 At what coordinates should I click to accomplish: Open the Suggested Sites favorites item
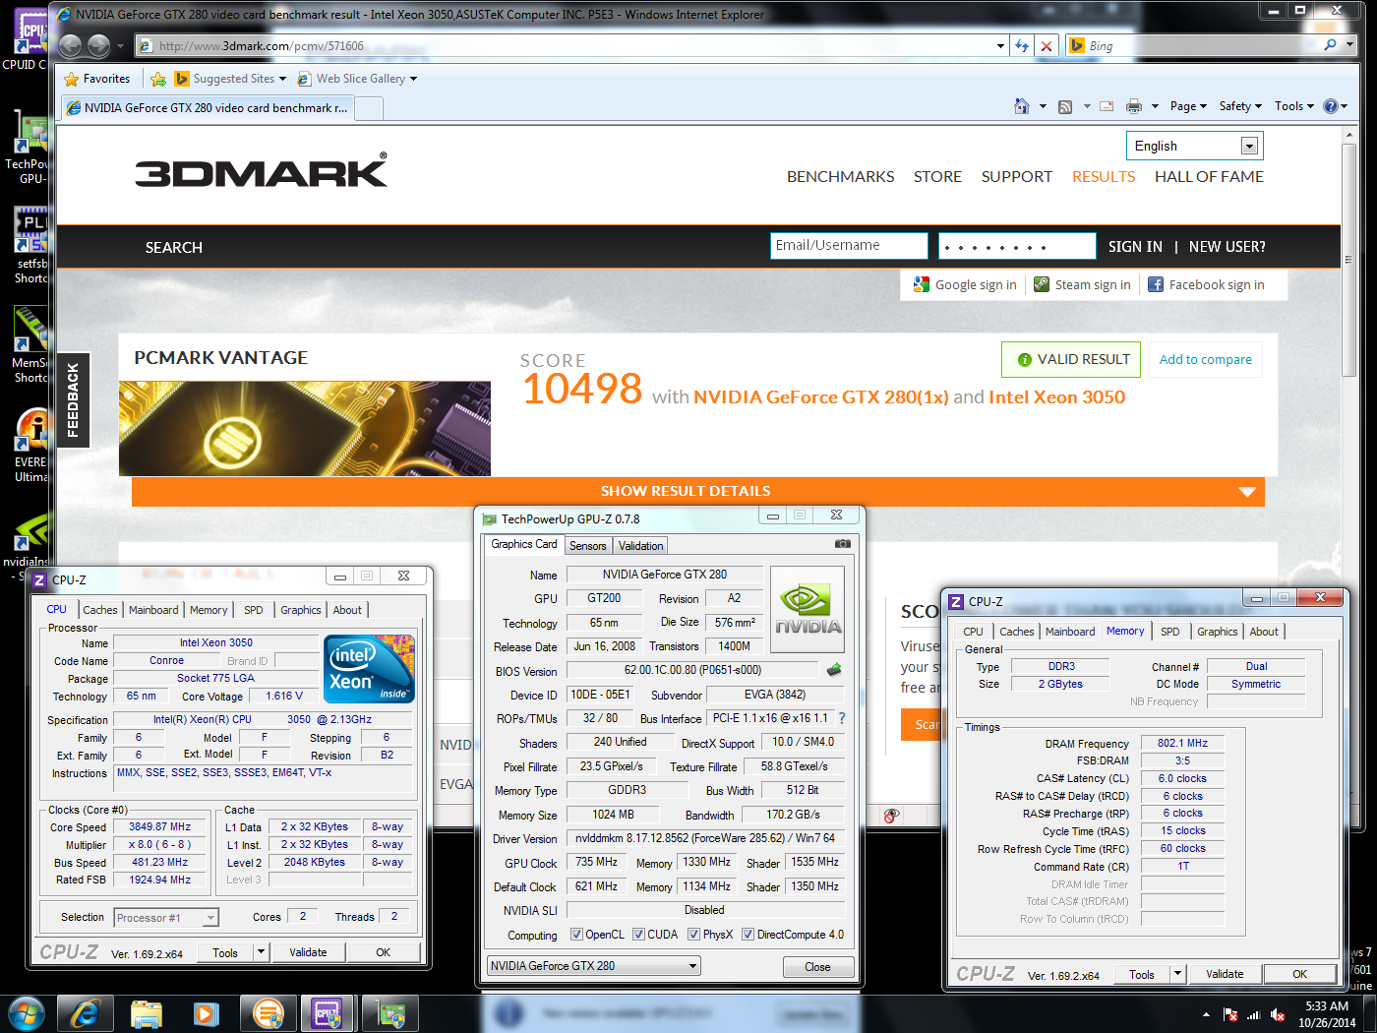[230, 79]
